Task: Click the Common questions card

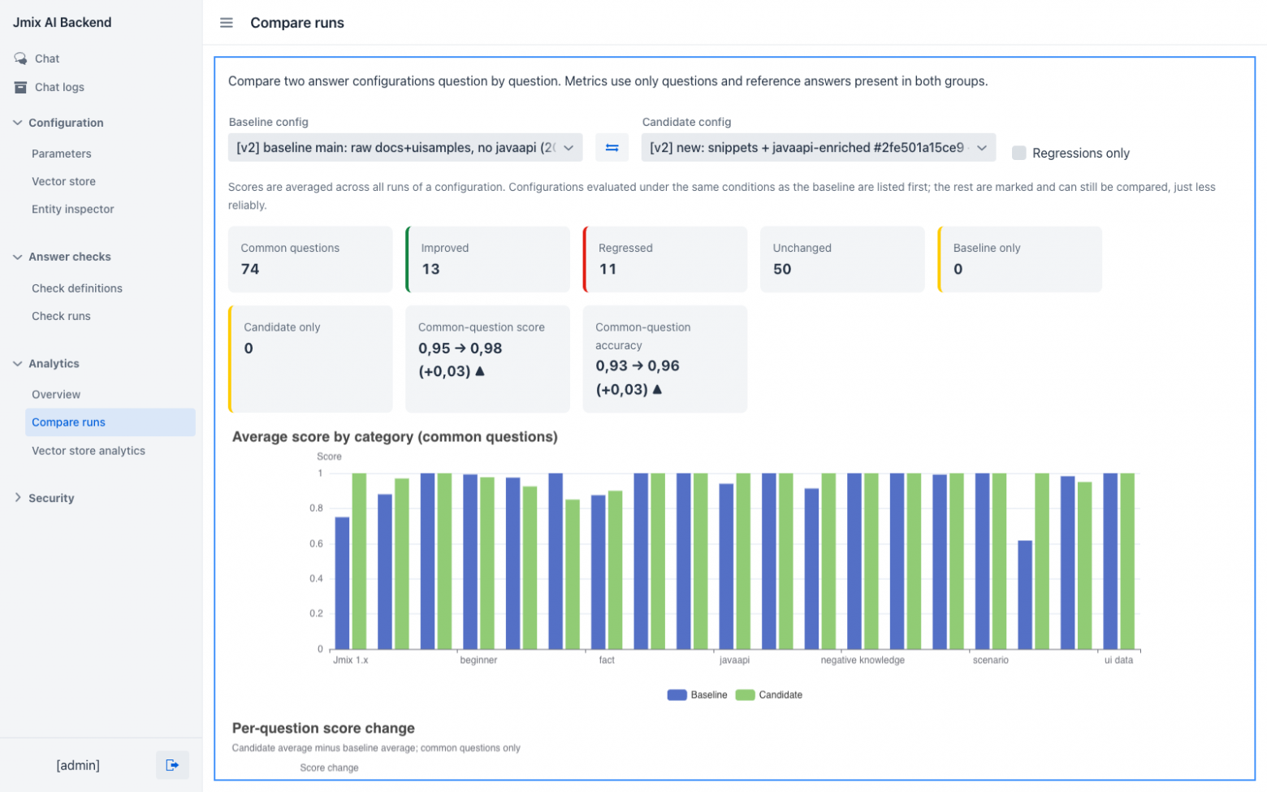Action: point(310,259)
